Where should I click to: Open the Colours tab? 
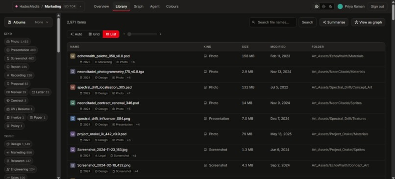coord(173,6)
